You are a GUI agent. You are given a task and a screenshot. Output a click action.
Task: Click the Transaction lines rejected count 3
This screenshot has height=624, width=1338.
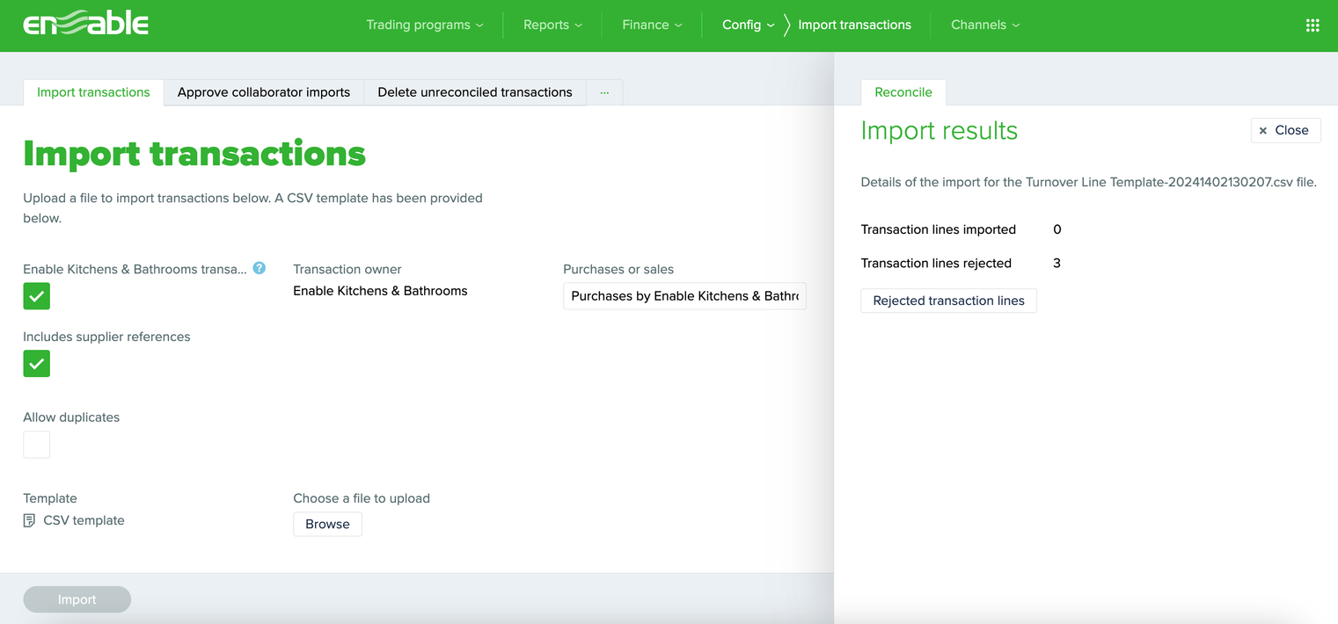click(x=1057, y=263)
